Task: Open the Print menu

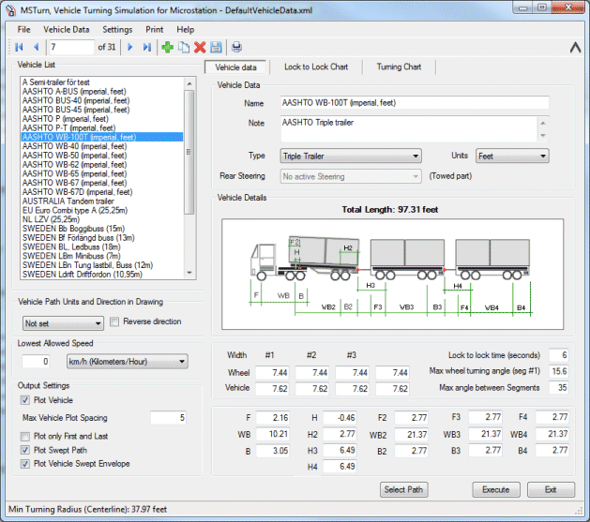Action: point(154,30)
